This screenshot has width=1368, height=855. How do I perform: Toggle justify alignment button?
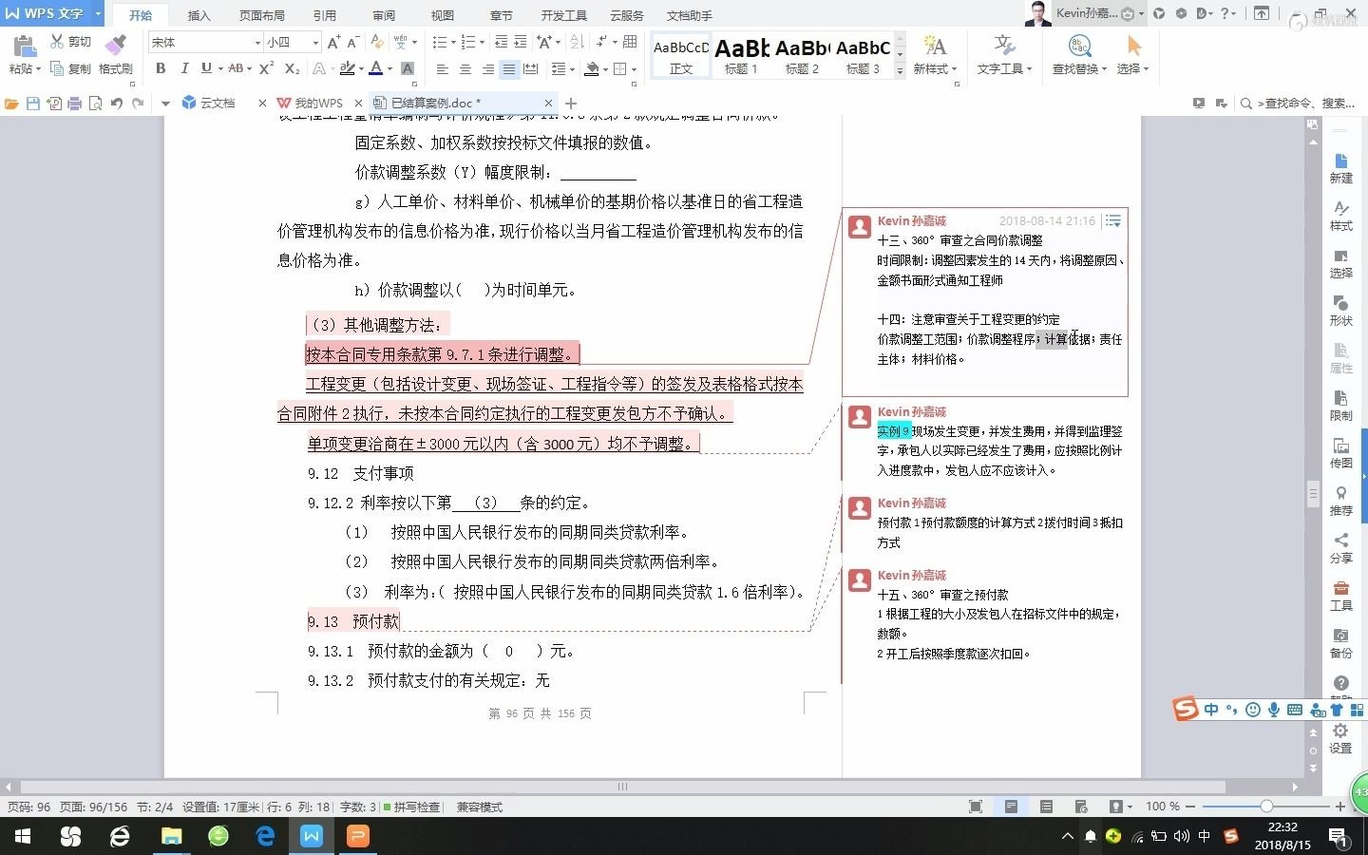(x=509, y=68)
